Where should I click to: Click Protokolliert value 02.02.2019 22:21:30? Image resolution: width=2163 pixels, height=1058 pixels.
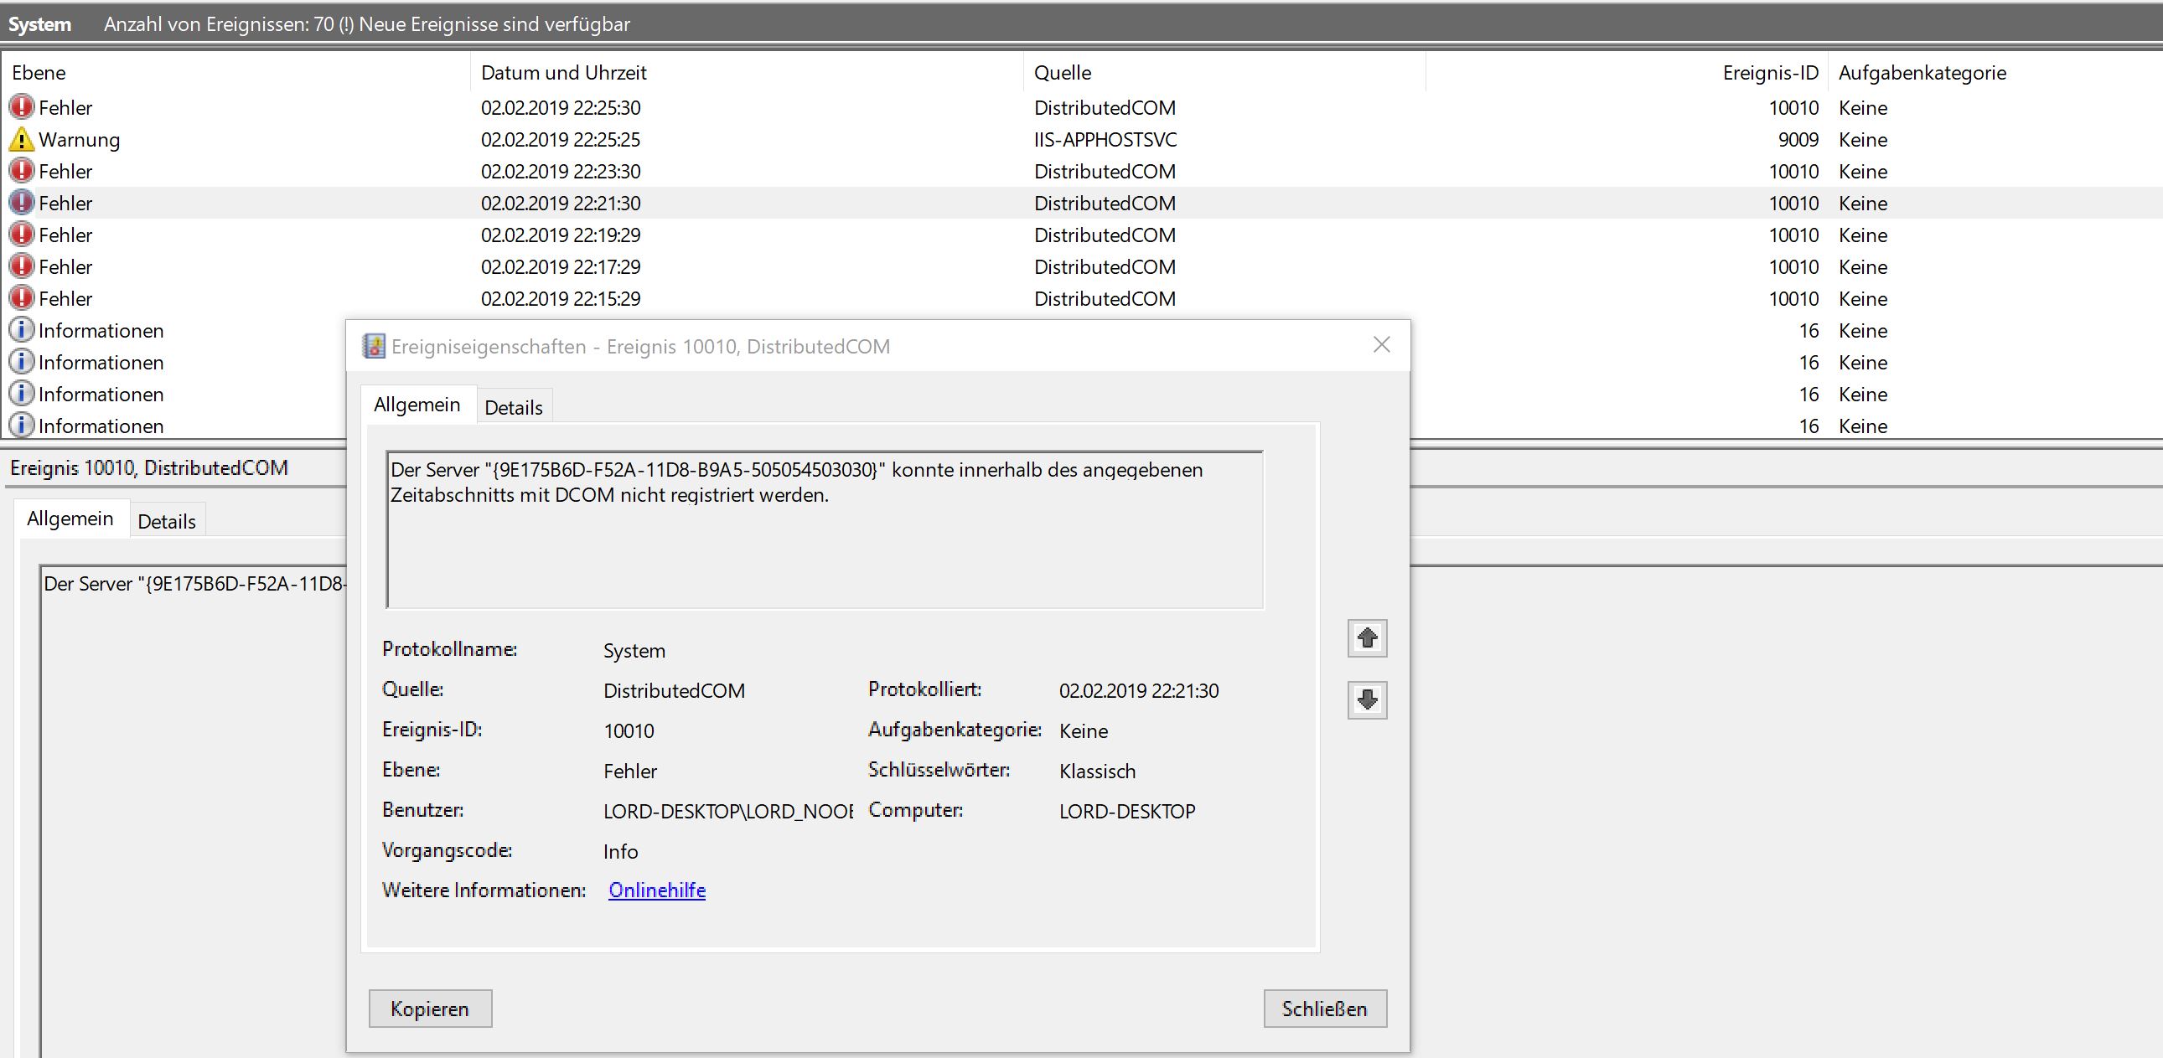[x=1139, y=690]
